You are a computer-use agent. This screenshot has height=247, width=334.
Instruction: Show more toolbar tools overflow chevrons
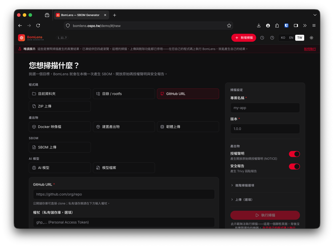point(305,25)
